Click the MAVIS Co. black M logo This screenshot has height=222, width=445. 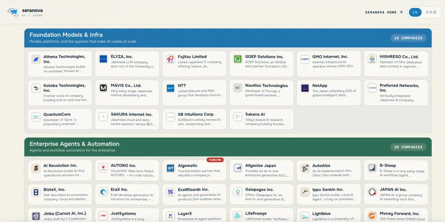coord(103,88)
